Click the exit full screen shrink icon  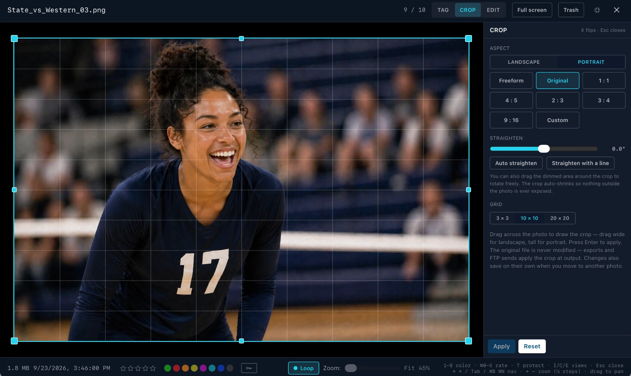pos(597,10)
